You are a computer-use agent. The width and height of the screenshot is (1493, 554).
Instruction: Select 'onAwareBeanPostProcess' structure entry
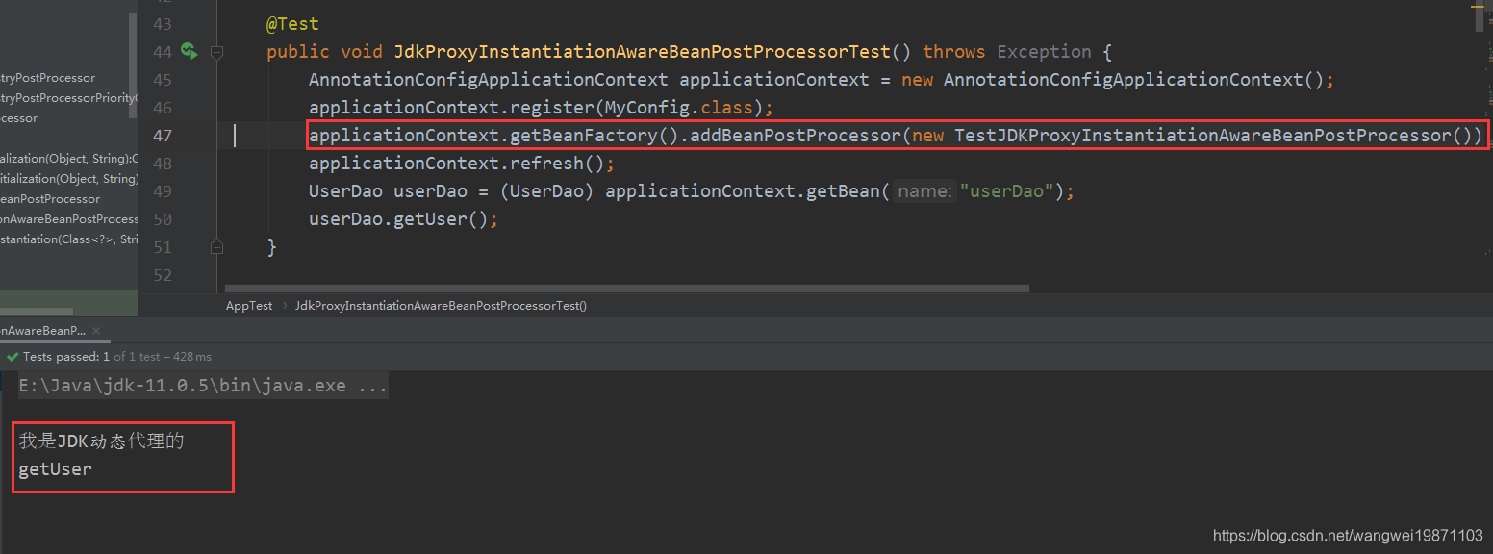point(69,219)
